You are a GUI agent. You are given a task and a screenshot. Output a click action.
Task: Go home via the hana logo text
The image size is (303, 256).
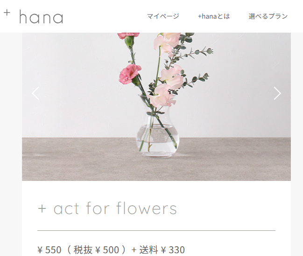click(x=41, y=17)
